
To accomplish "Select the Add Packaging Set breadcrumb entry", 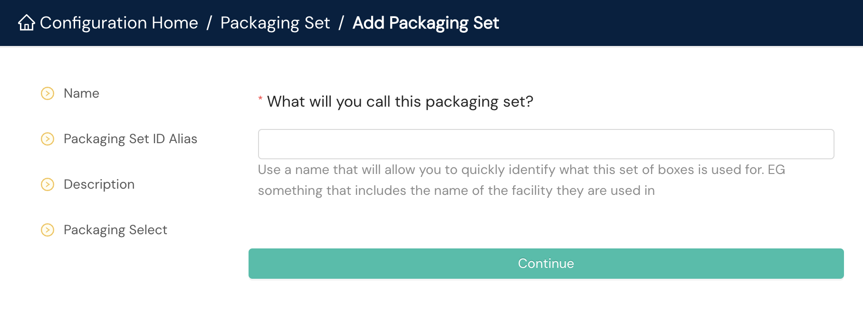I will pos(424,22).
